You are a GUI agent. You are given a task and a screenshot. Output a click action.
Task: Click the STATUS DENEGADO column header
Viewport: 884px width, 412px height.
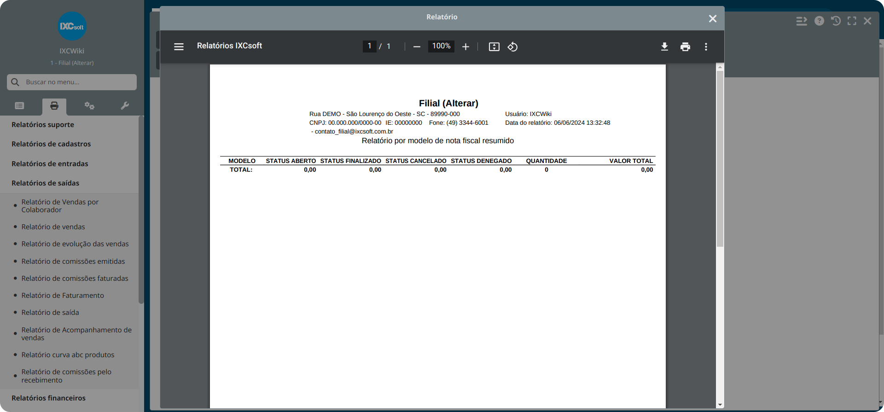pyautogui.click(x=481, y=161)
